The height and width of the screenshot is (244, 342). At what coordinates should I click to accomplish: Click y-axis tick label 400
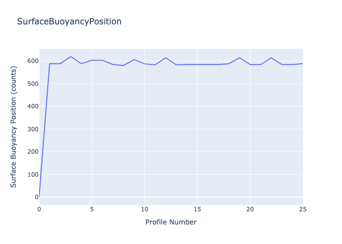(x=33, y=106)
